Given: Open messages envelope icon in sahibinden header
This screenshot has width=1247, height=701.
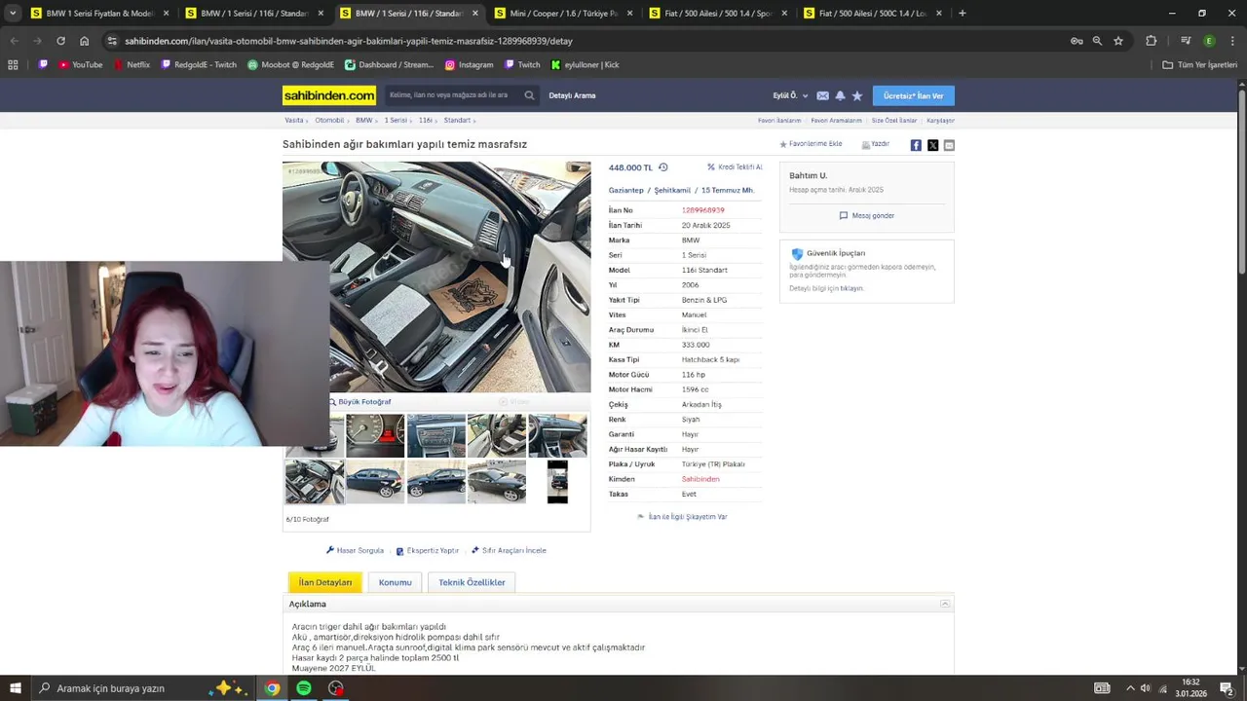Looking at the screenshot, I should (822, 95).
